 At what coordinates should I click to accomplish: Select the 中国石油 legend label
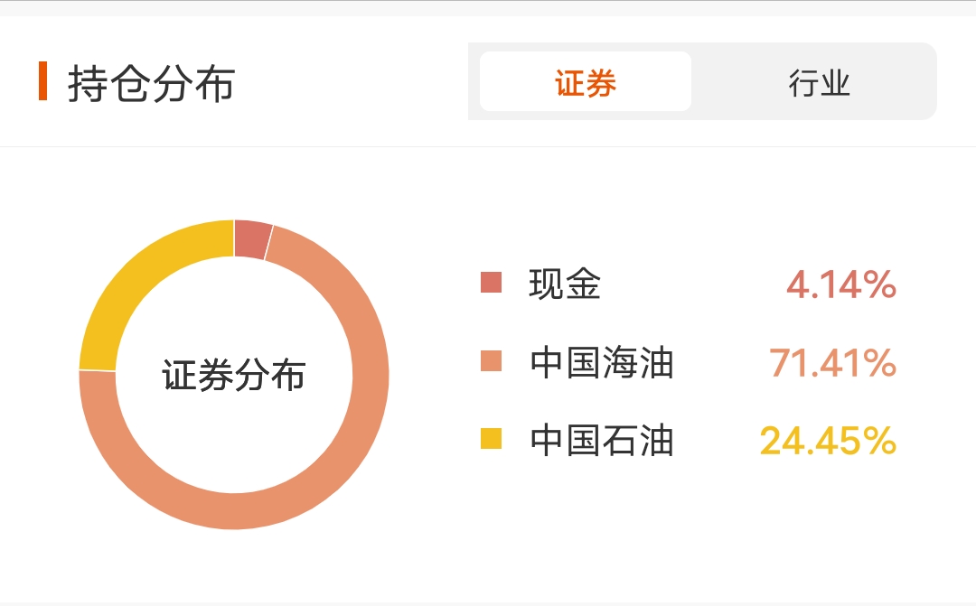602,440
